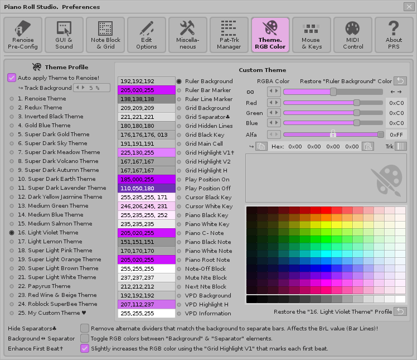Open Mouse & Keys tab
Image resolution: width=417 pixels, height=360 pixels.
click(x=312, y=35)
